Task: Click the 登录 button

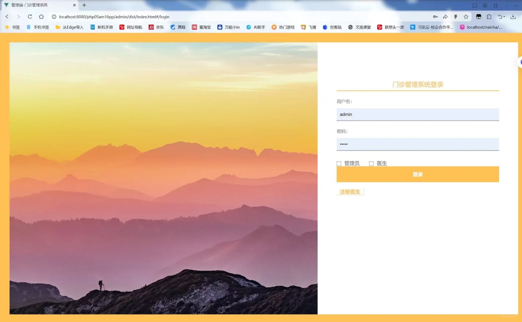Action: (x=418, y=174)
